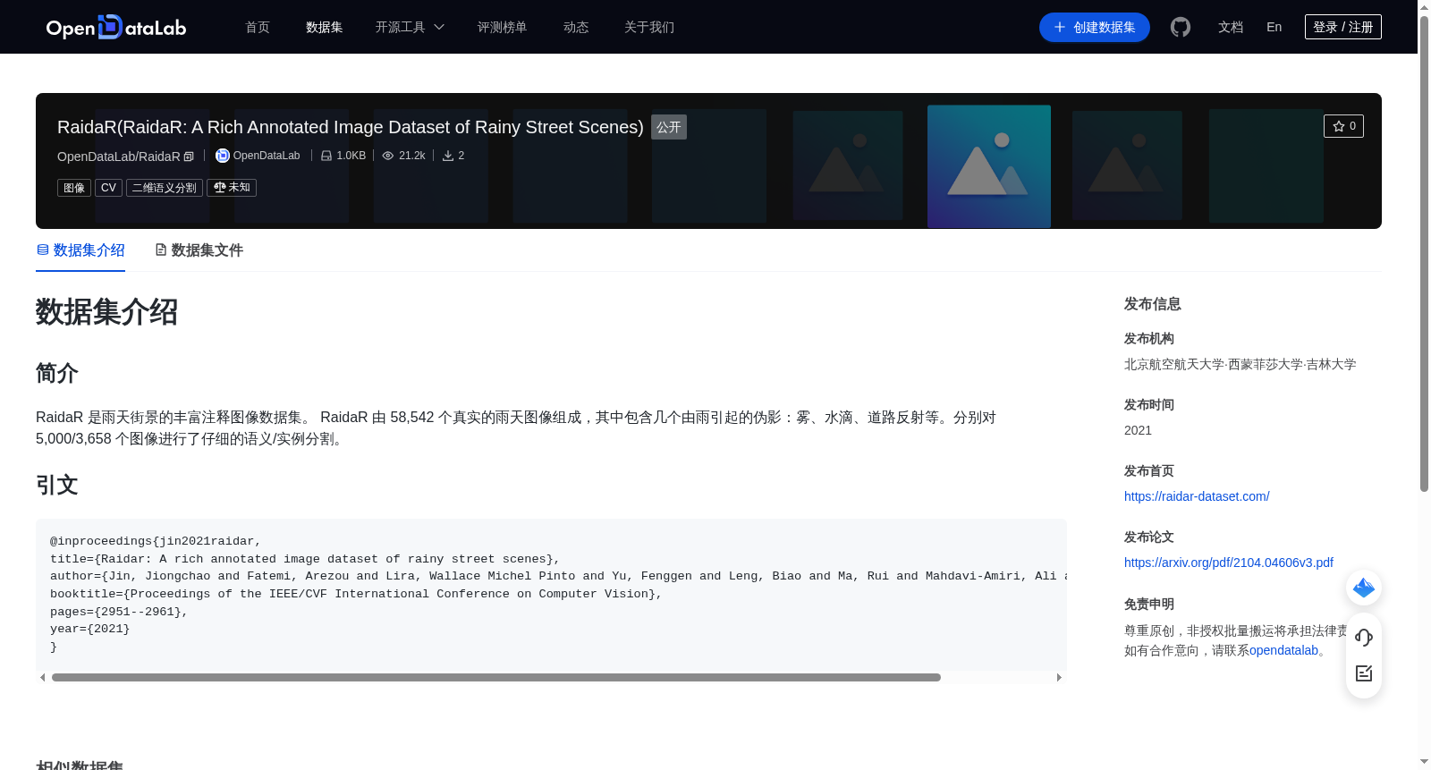
Task: Expand the 开源工具 dropdown menu
Action: pyautogui.click(x=410, y=27)
